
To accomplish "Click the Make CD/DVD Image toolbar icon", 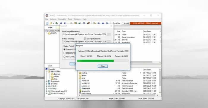I will pyautogui.click(x=71, y=23).
